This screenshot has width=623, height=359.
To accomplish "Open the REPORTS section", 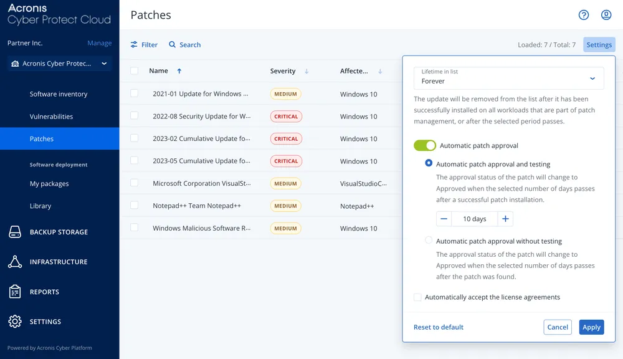I will 44,292.
